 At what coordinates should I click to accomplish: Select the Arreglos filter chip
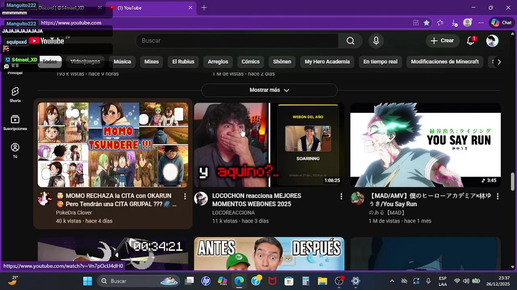click(218, 62)
